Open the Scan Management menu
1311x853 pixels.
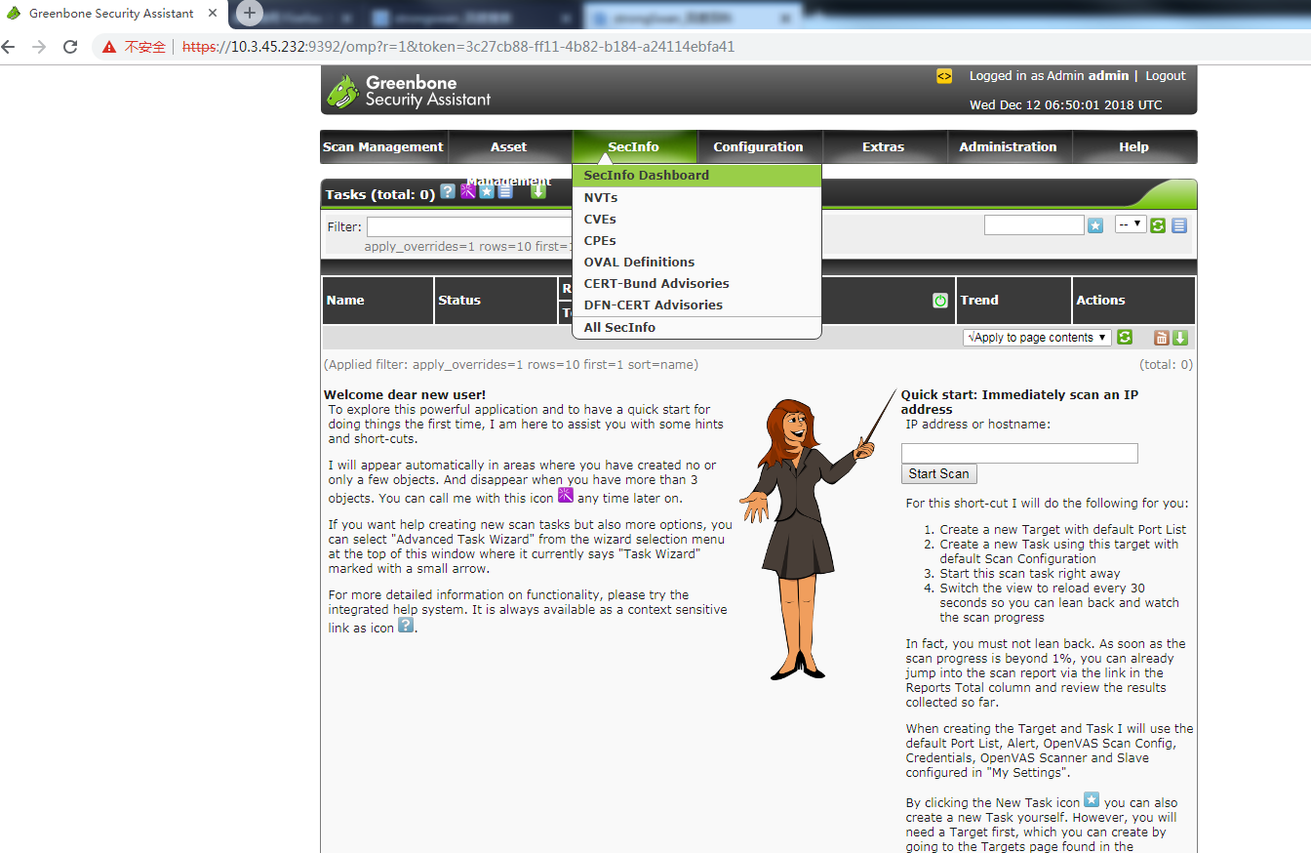coord(383,147)
